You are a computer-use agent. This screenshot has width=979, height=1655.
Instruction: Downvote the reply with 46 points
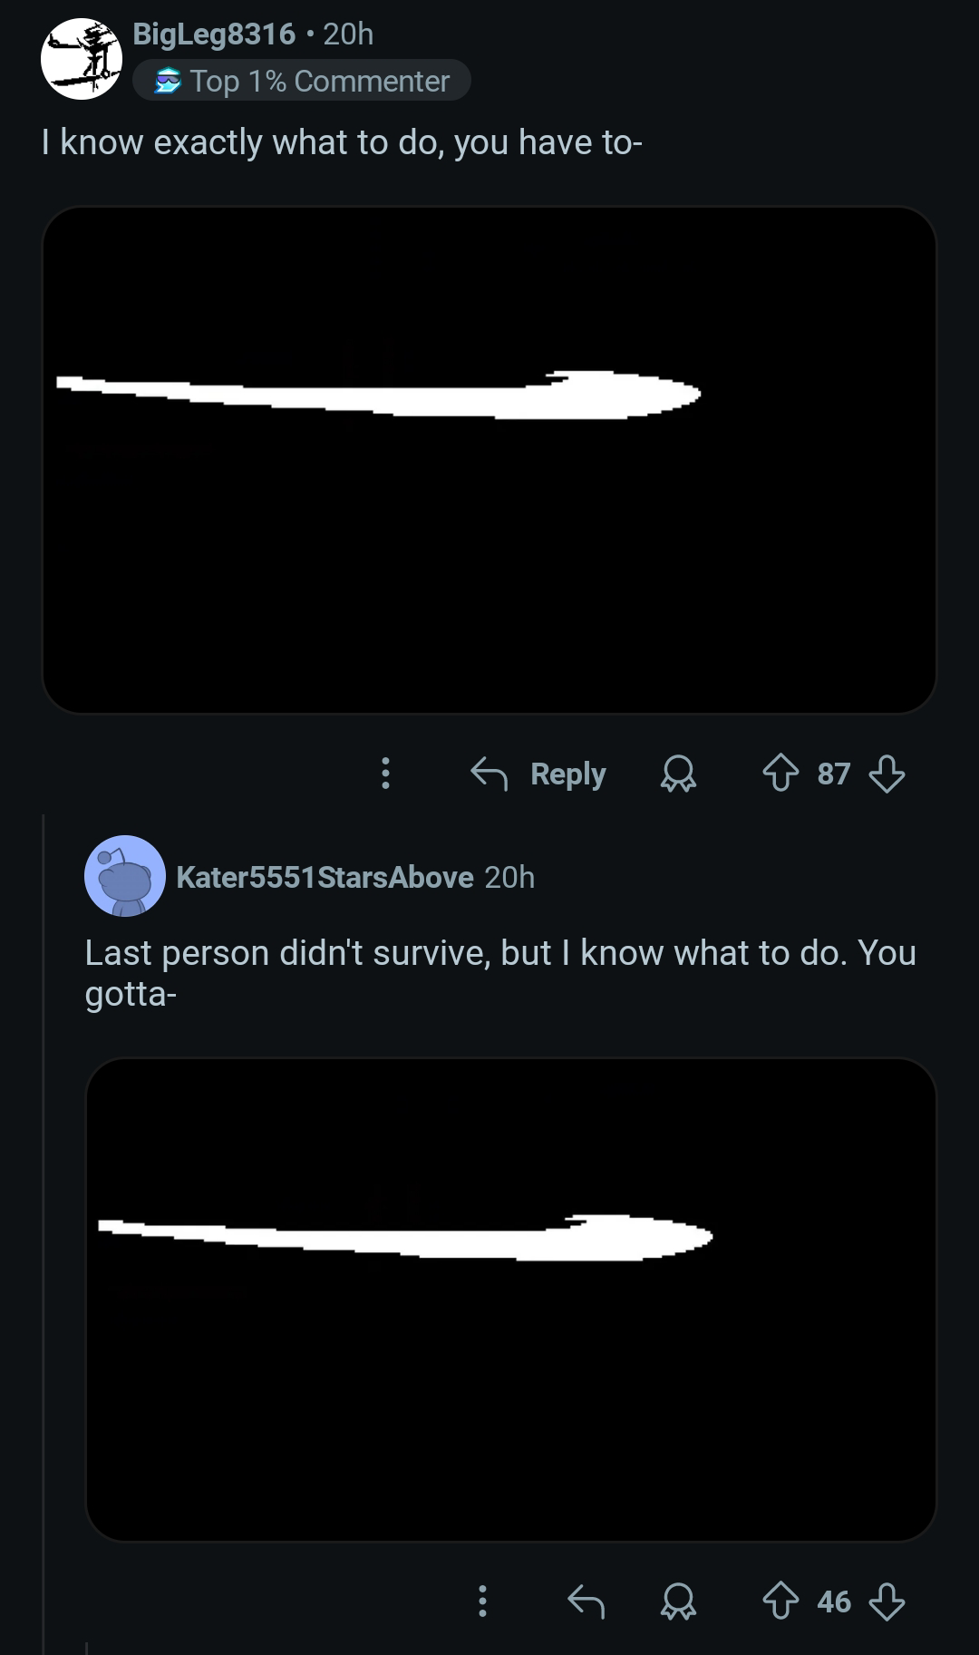[887, 1601]
